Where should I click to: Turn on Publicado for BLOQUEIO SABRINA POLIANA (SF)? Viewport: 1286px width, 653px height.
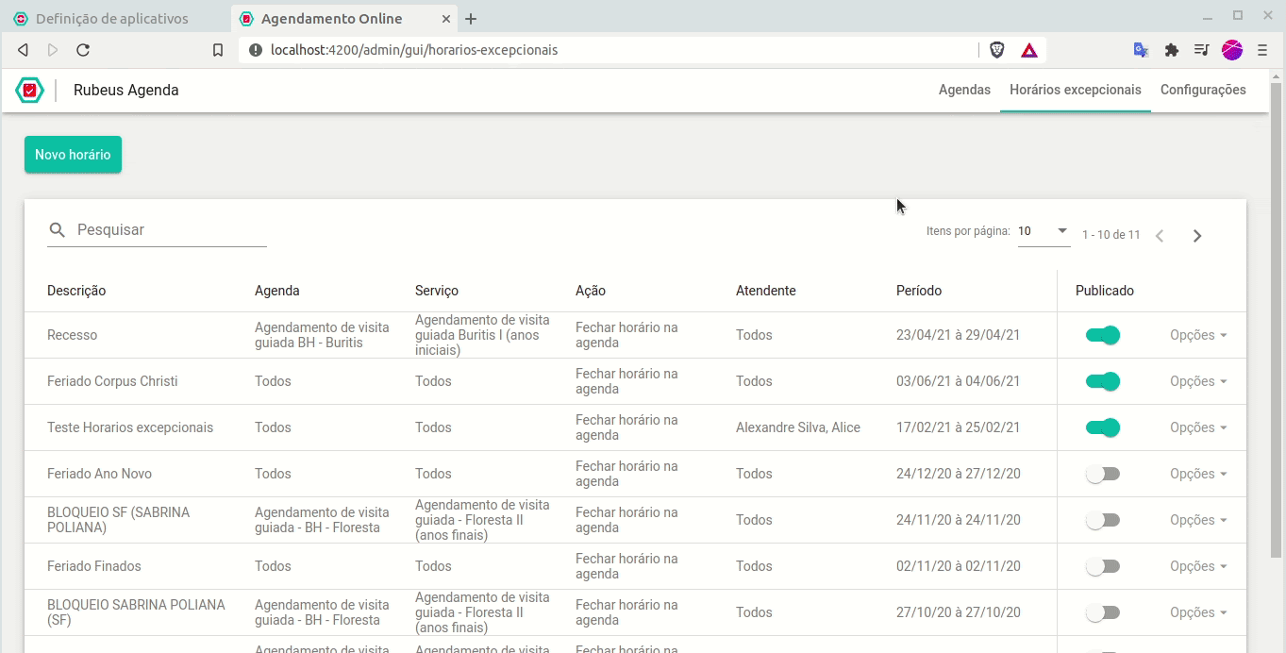pos(1103,612)
